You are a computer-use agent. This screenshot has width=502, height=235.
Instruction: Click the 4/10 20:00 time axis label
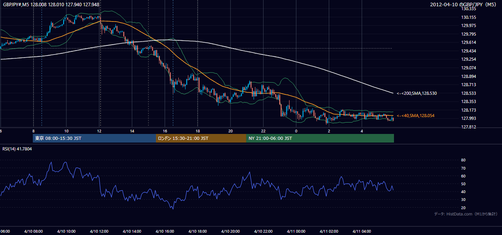click(230, 231)
